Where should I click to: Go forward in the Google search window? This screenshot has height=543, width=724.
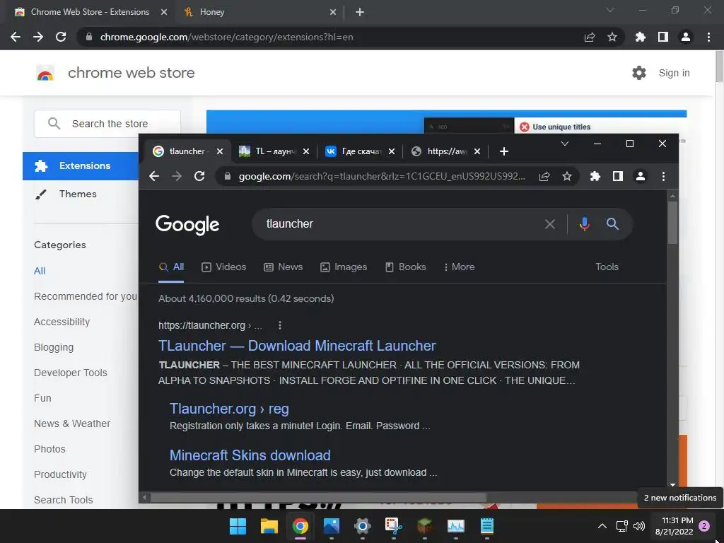pyautogui.click(x=177, y=176)
